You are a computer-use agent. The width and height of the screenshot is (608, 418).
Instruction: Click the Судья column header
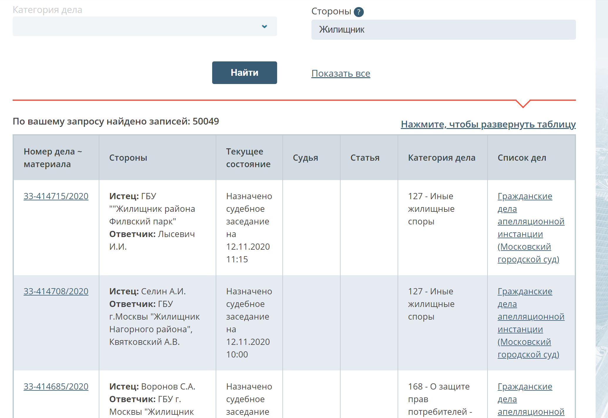[311, 158]
